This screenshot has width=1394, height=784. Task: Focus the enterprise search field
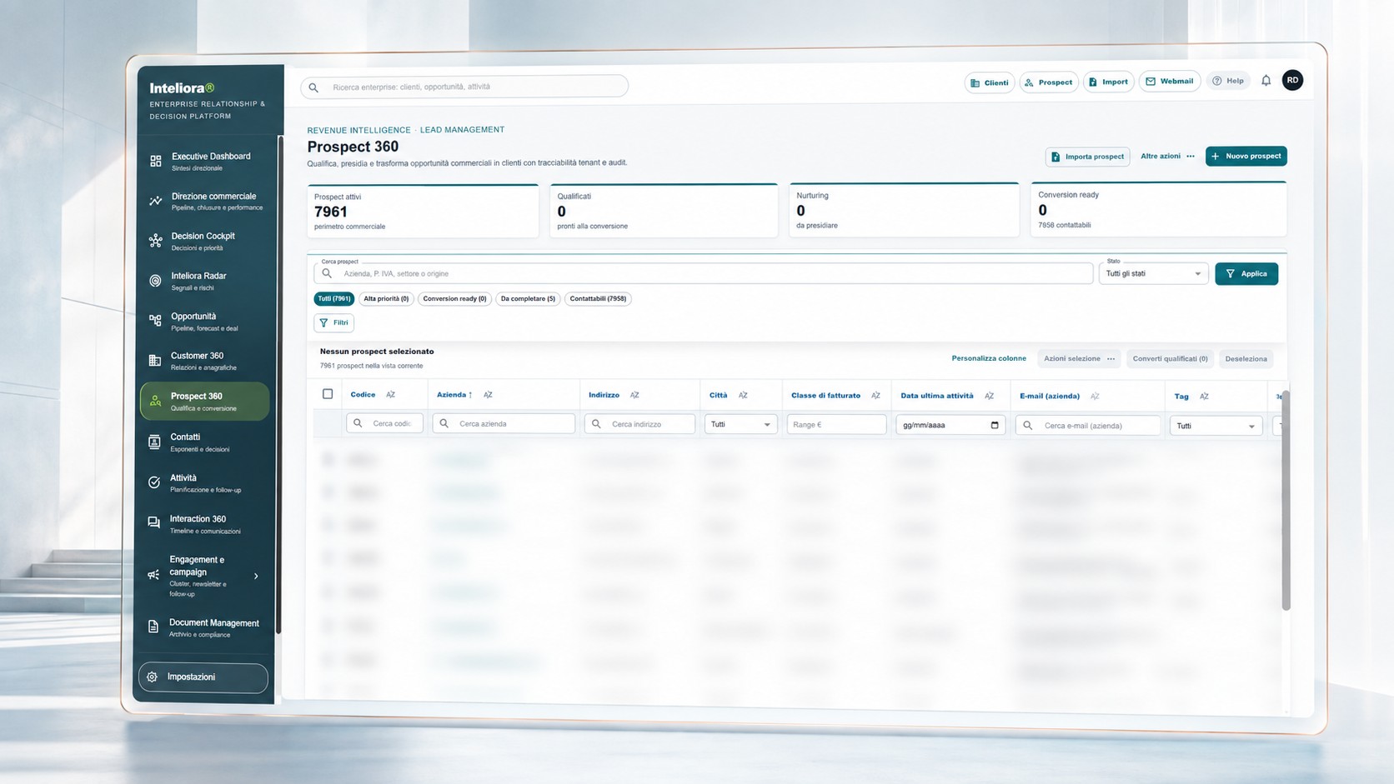coord(464,87)
